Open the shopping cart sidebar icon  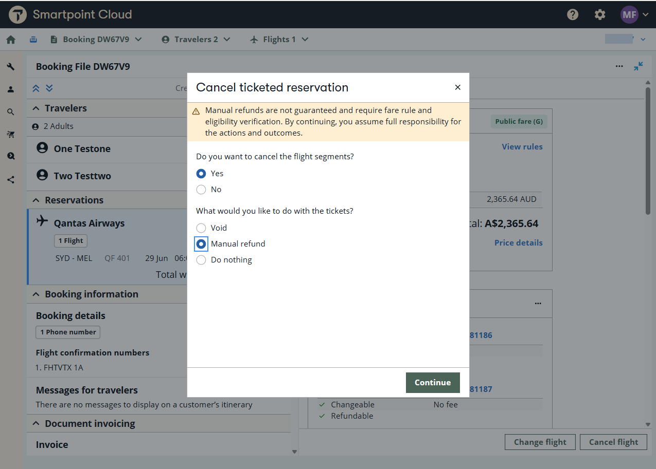click(11, 135)
